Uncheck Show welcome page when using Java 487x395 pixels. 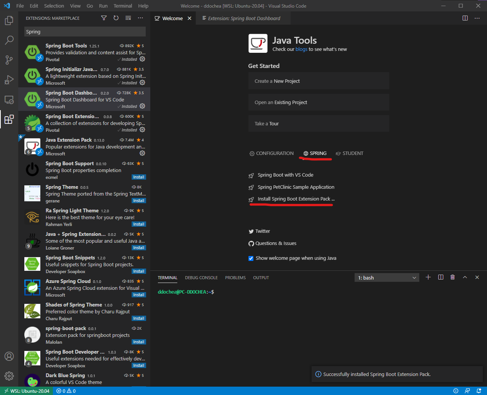(251, 258)
